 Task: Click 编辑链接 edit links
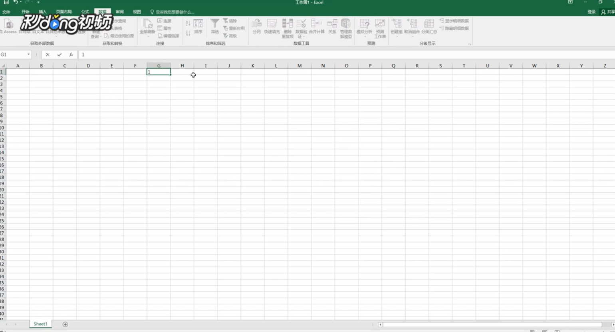(x=169, y=36)
